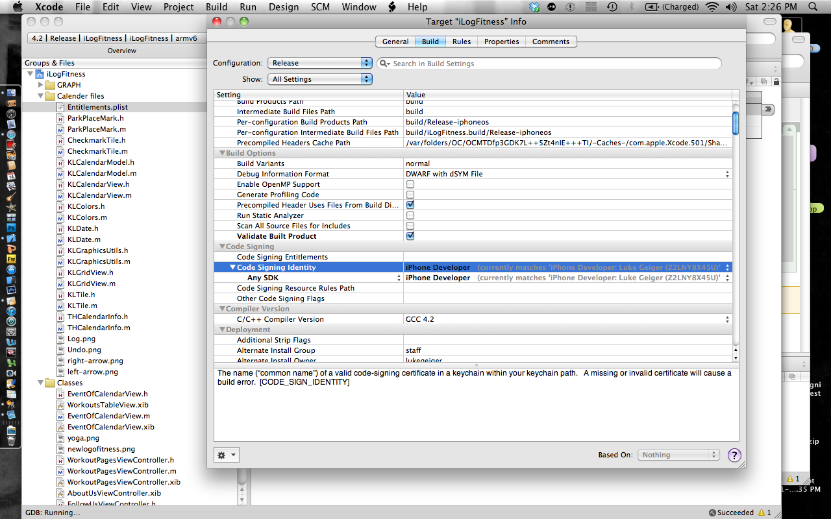This screenshot has width=831, height=519.
Task: Select Other Code Signing Flags row
Action: (473, 298)
